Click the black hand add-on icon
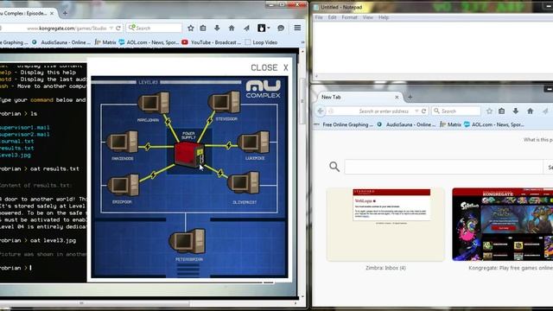 pyautogui.click(x=261, y=28)
